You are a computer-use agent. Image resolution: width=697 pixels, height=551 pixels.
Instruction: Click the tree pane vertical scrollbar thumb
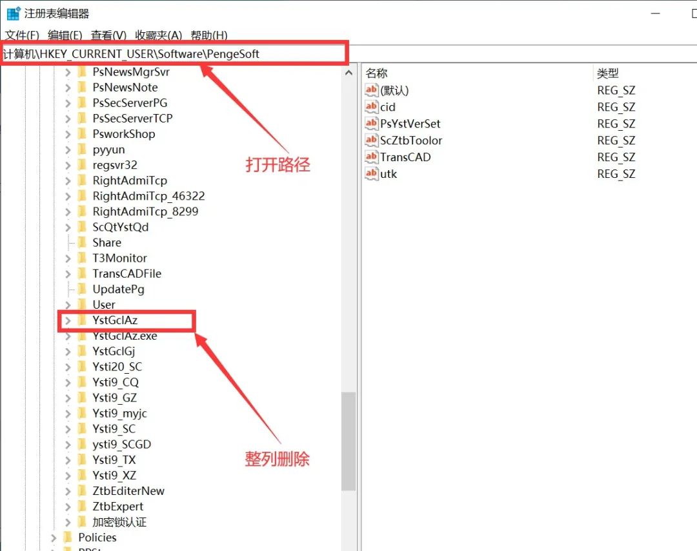pos(348,441)
